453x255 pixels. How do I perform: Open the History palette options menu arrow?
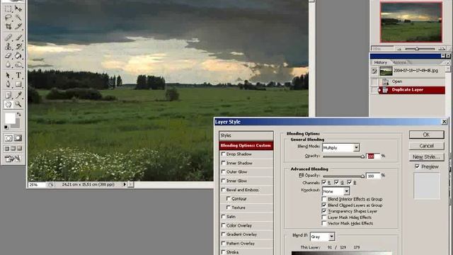[448, 63]
